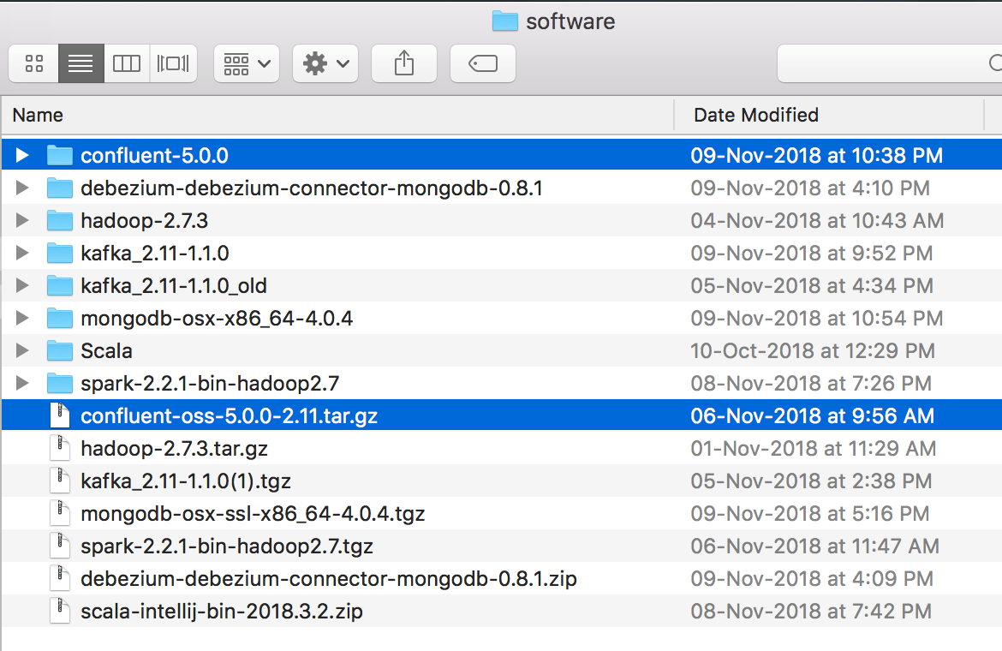The height and width of the screenshot is (651, 1002).
Task: Switch to gallery view
Action: point(173,63)
